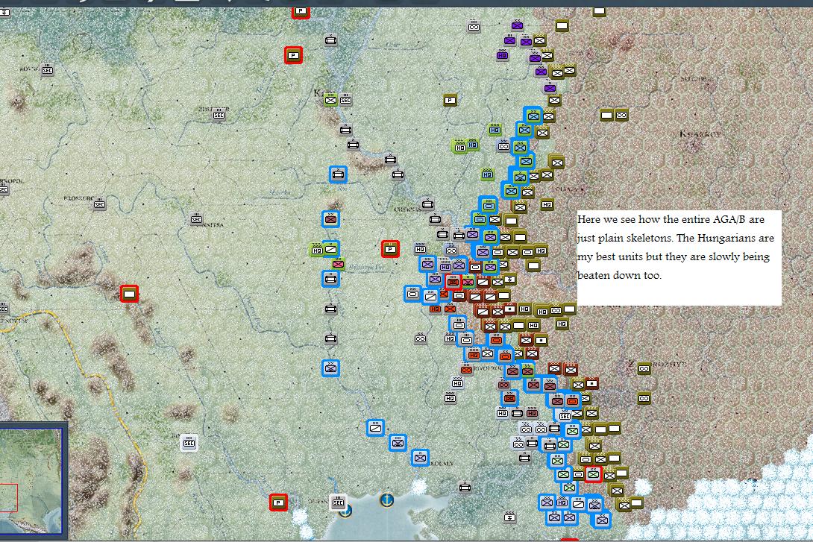Select grey XXX supply counter below southern front

[x=509, y=517]
